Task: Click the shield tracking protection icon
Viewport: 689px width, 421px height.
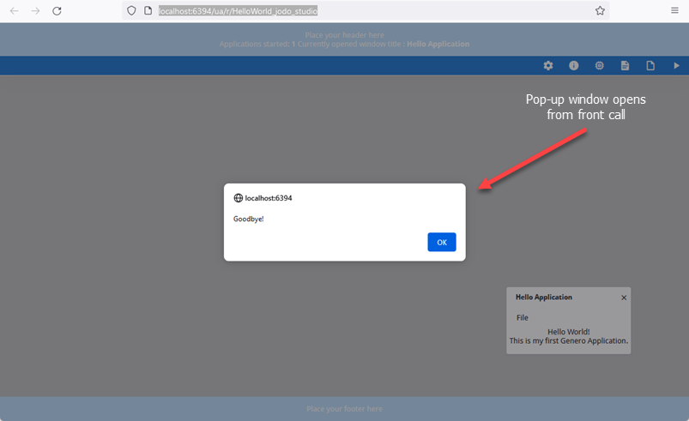Action: point(131,11)
